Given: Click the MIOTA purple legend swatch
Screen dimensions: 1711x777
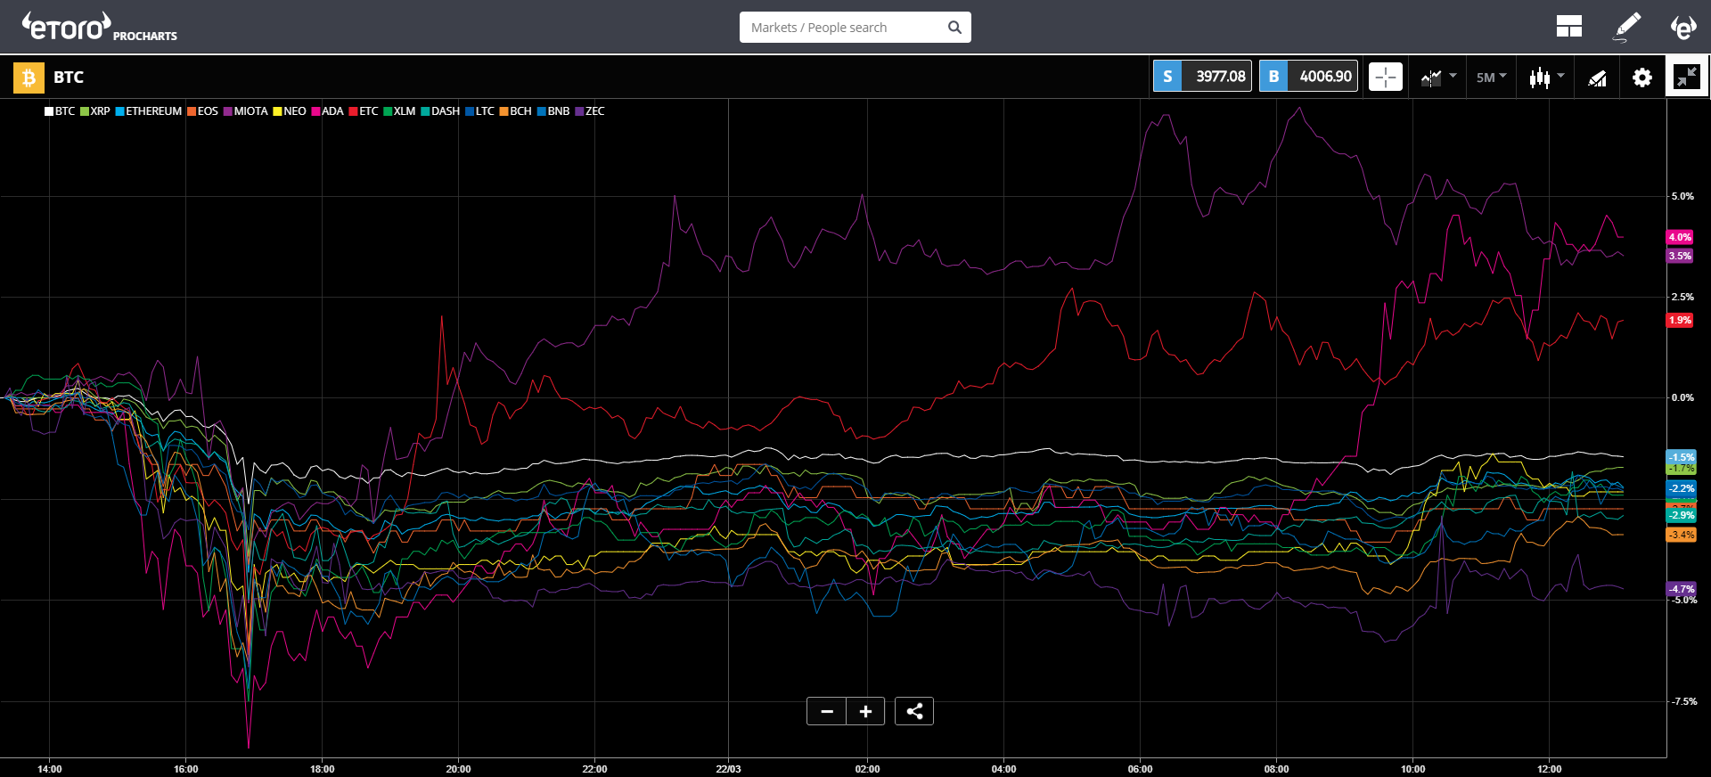Looking at the screenshot, I should click(x=228, y=111).
